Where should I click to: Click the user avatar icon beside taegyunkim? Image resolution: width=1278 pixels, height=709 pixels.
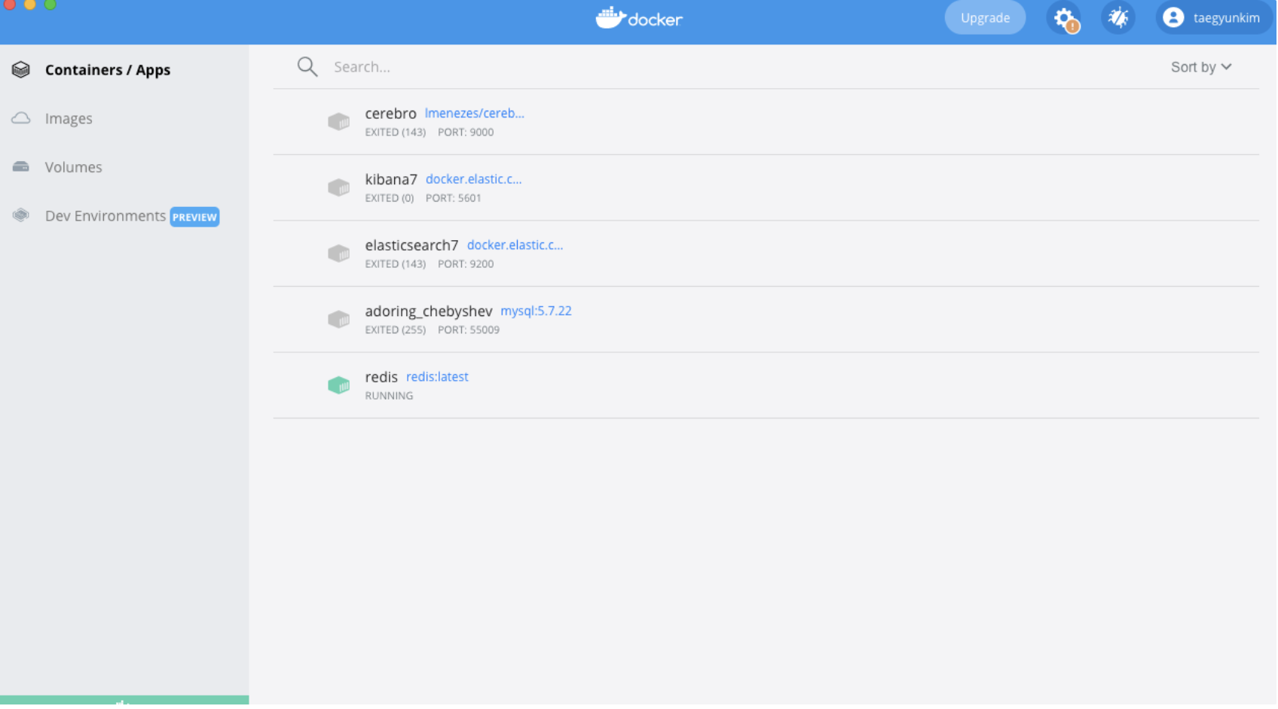(1174, 18)
